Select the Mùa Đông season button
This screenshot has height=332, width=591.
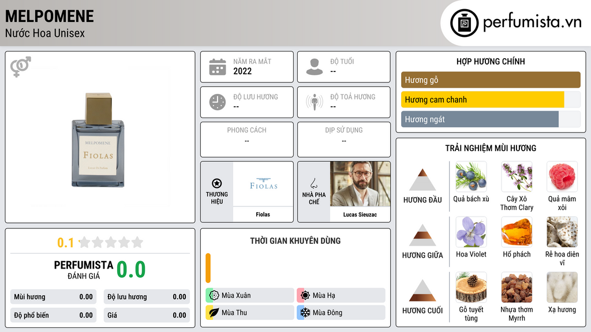pyautogui.click(x=341, y=312)
